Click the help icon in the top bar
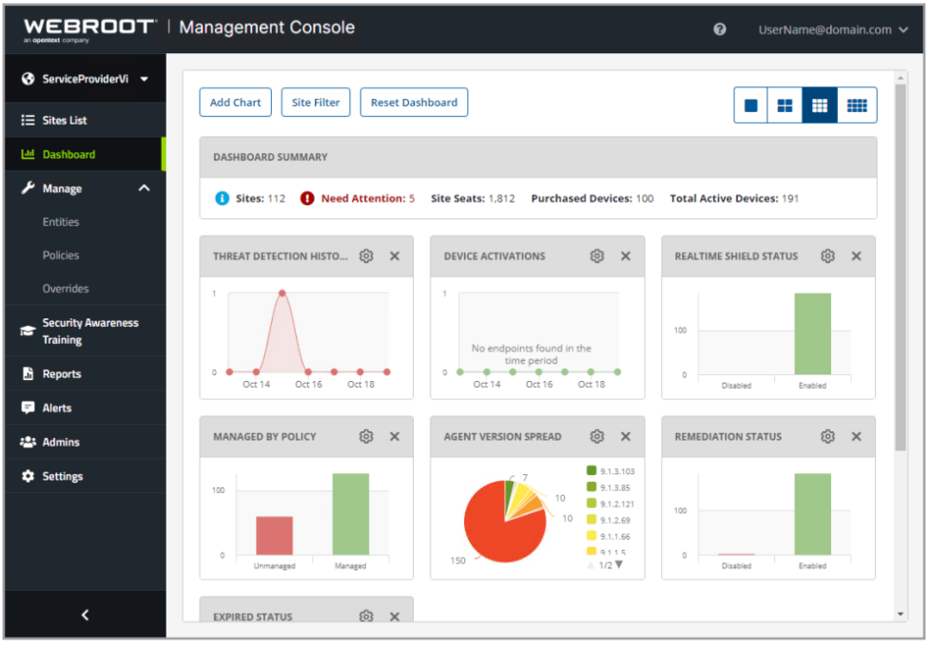This screenshot has height=646, width=932. click(720, 28)
